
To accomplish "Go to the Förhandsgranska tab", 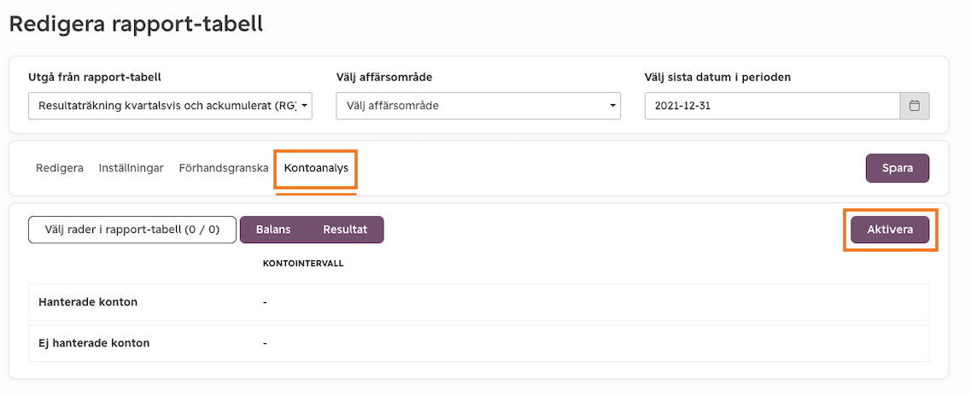I will point(224,167).
